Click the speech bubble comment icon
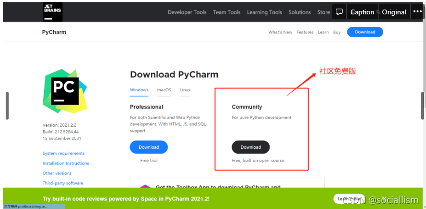 339,12
